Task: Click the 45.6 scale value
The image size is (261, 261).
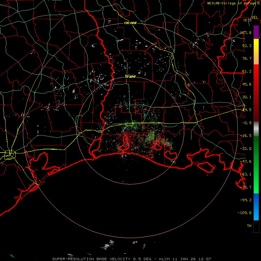Action: 247,84
